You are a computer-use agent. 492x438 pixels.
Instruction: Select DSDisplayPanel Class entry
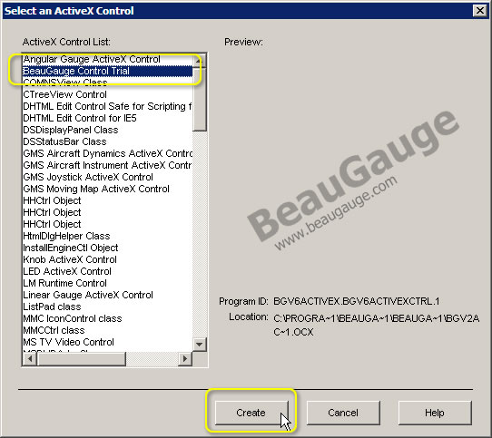(x=107, y=130)
